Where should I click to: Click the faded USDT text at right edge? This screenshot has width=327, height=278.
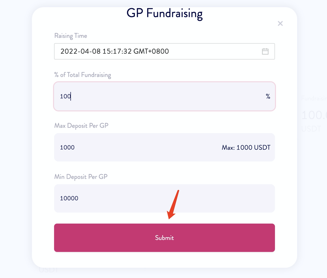click(311, 129)
